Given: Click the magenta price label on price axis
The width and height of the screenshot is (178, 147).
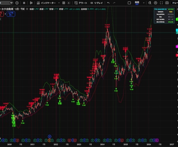Looking at the screenshot, I should coord(177,46).
